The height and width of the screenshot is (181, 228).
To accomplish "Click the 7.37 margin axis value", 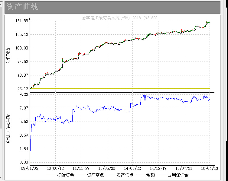I will [x=24, y=108].
